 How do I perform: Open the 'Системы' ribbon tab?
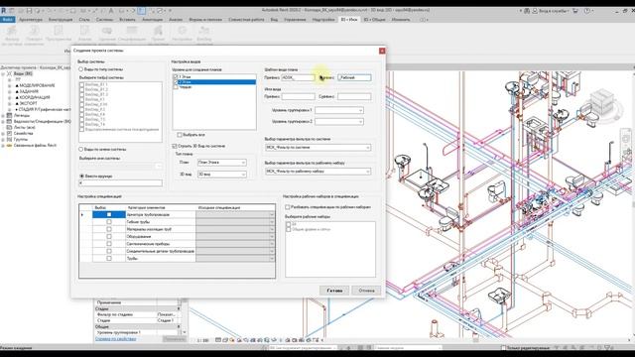[104, 20]
